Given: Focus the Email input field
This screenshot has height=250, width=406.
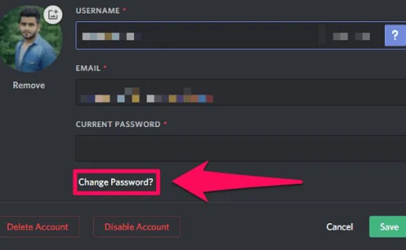Looking at the screenshot, I should [x=241, y=92].
